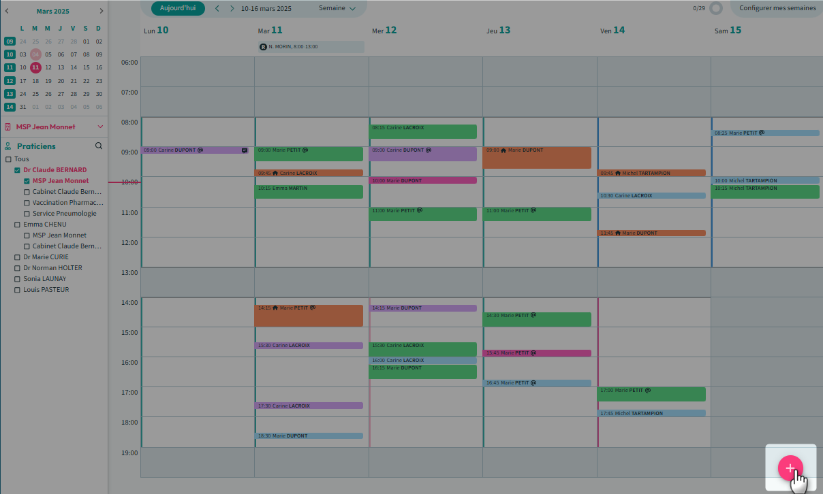
Task: Tick the Dr Marie CURIE checkbox
Action: click(18, 257)
